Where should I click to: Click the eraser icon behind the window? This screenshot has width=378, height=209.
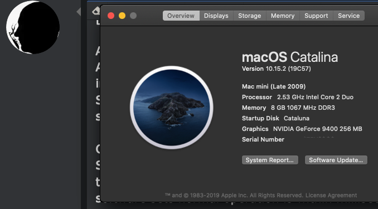tap(96, 11)
